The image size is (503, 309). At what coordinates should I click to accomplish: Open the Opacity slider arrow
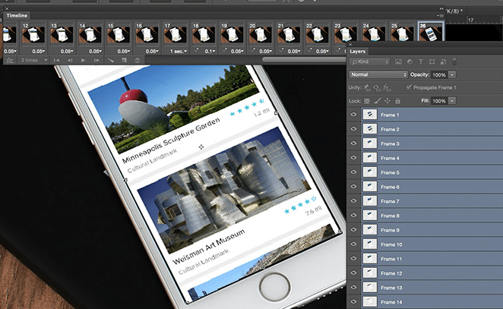453,74
